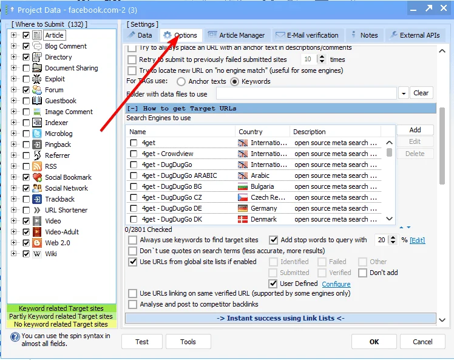Expand the Social Network tree node
Screen dimensions: 454x360
click(x=13, y=188)
